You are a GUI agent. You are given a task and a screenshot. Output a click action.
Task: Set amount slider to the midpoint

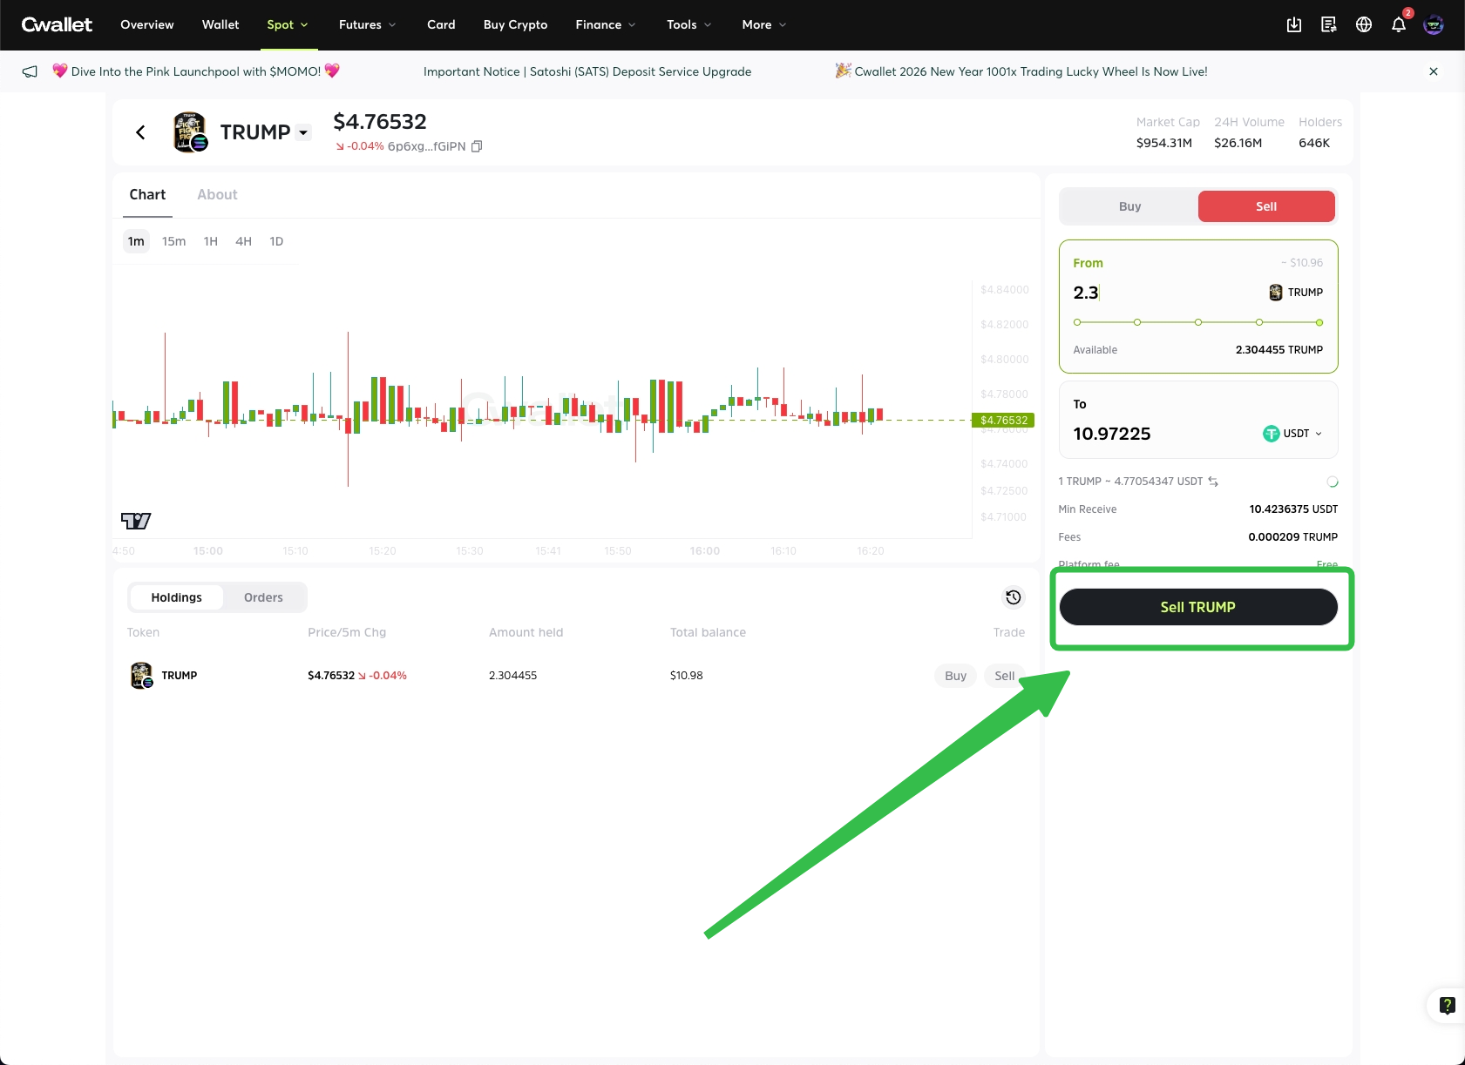click(x=1198, y=322)
